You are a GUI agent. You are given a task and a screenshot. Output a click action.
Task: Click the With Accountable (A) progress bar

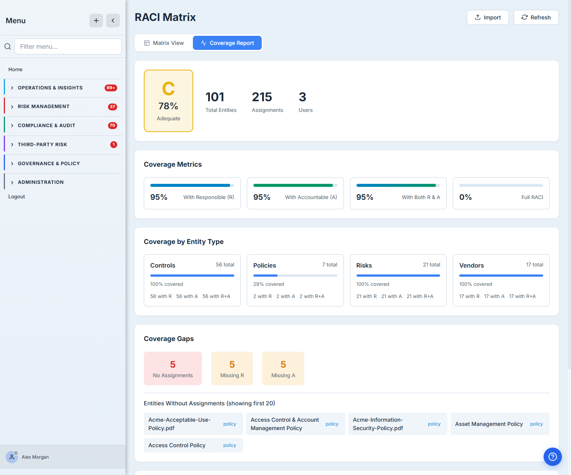[295, 185]
